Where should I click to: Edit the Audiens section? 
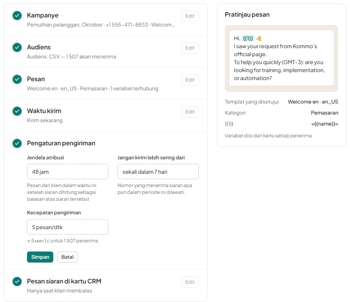(190, 48)
